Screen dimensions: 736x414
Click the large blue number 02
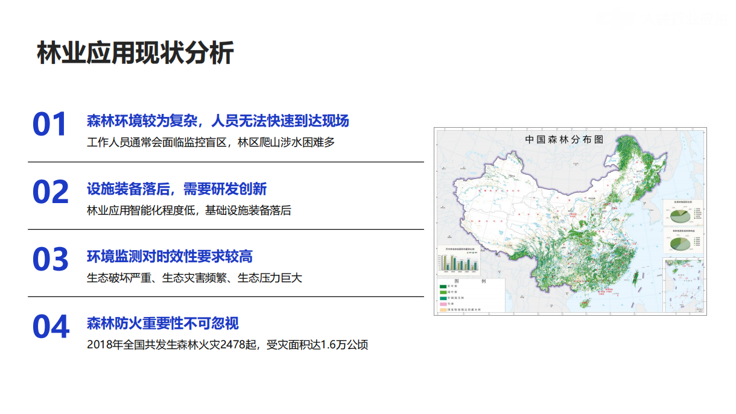pyautogui.click(x=51, y=192)
